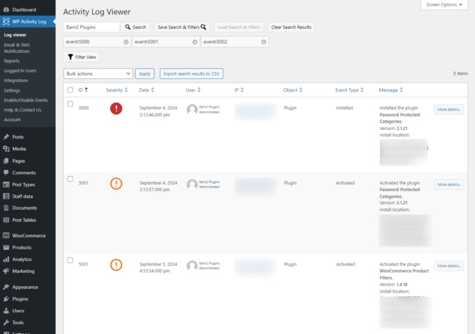The height and width of the screenshot is (334, 475).
Task: Select the Plugins sidebar icon
Action: [7, 299]
